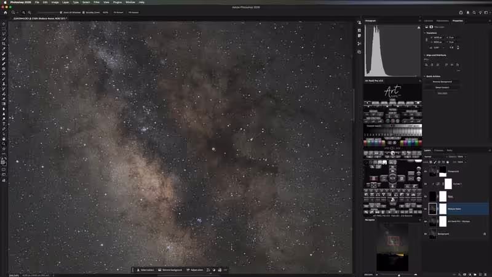
Task: Click lock all padlock icon in Layers
Action: click(x=447, y=162)
